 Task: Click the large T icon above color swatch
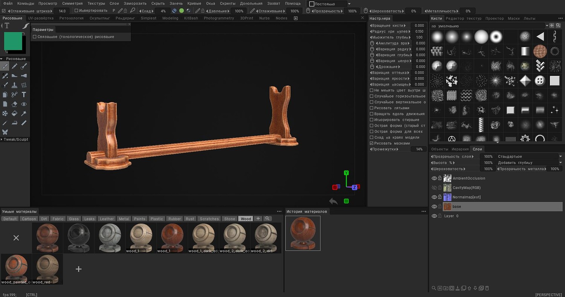click(x=7, y=26)
